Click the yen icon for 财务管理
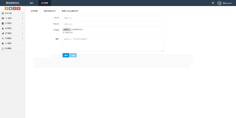Image resolution: width=236 pixels, height=118 pixels. pyautogui.click(x=3, y=38)
